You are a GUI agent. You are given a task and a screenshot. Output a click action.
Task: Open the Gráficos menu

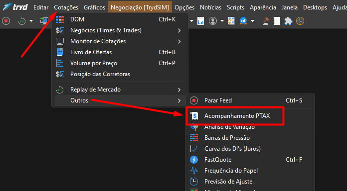coord(95,7)
